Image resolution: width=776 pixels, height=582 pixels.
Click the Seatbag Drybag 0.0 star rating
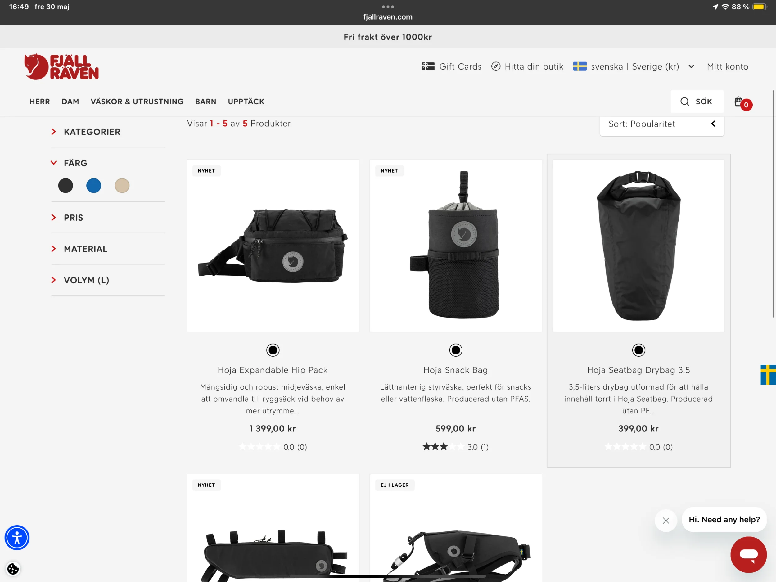coord(638,447)
